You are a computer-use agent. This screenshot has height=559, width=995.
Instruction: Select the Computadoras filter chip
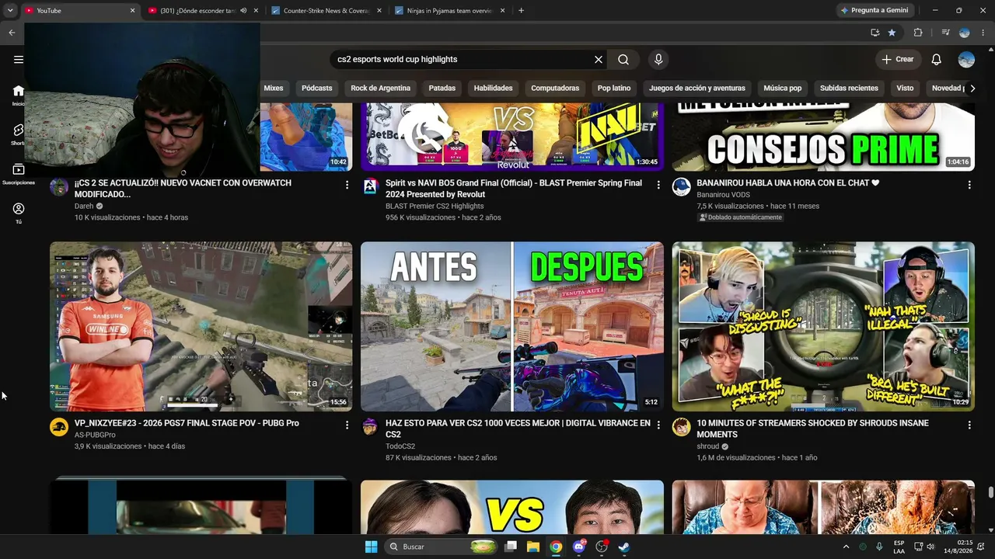(x=555, y=89)
